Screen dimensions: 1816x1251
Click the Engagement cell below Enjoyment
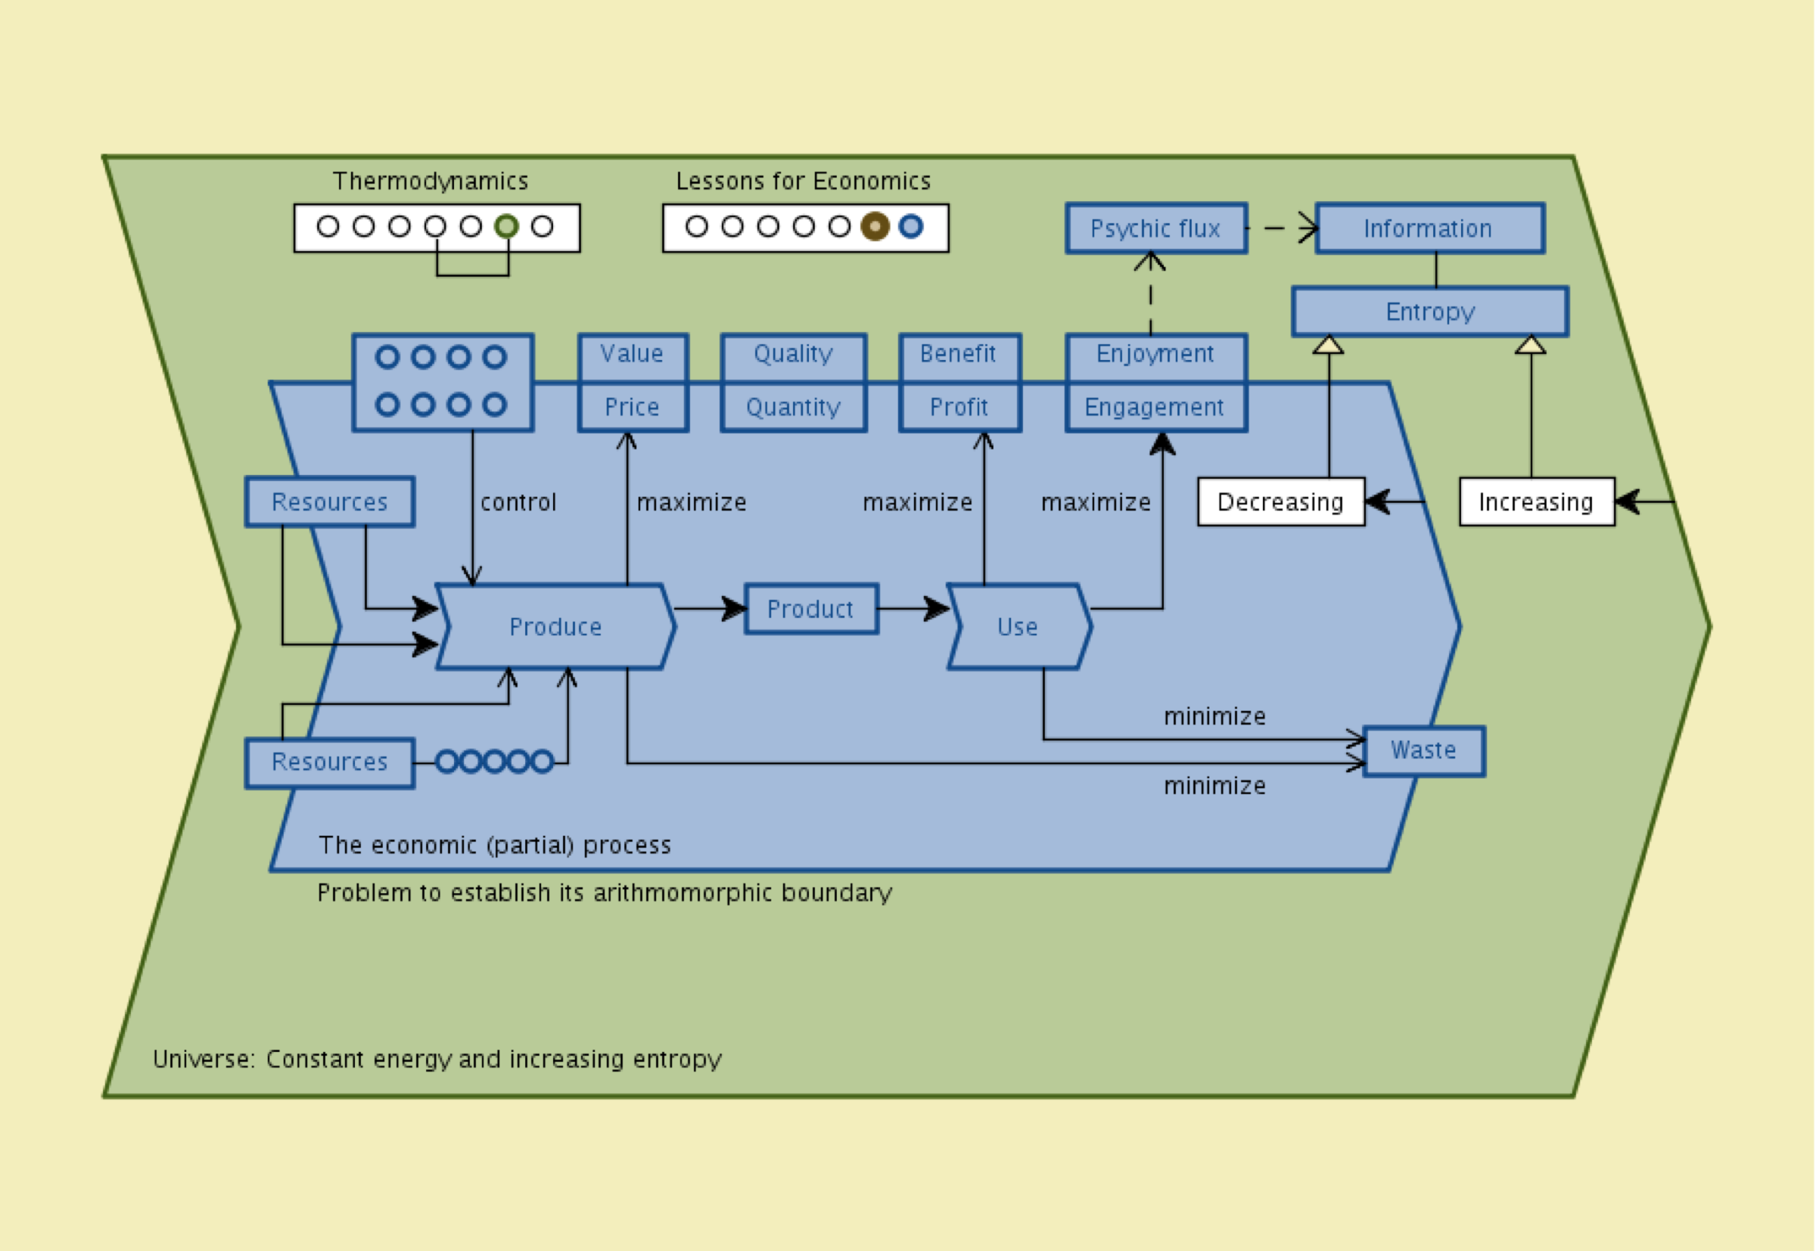point(1155,408)
